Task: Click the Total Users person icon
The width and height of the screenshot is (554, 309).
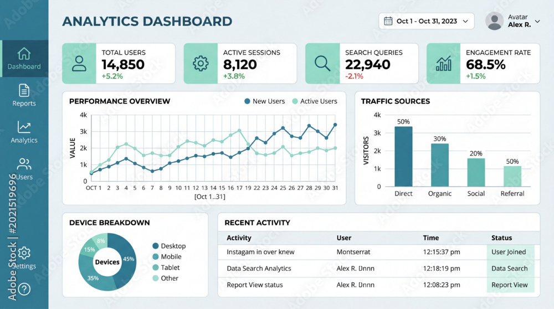Action: (x=79, y=64)
